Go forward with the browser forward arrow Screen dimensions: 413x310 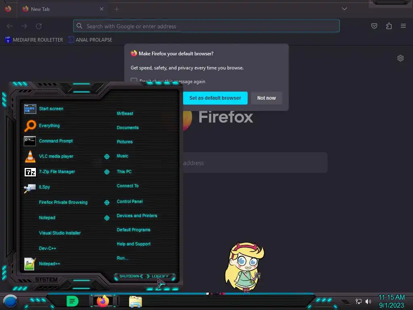24,26
